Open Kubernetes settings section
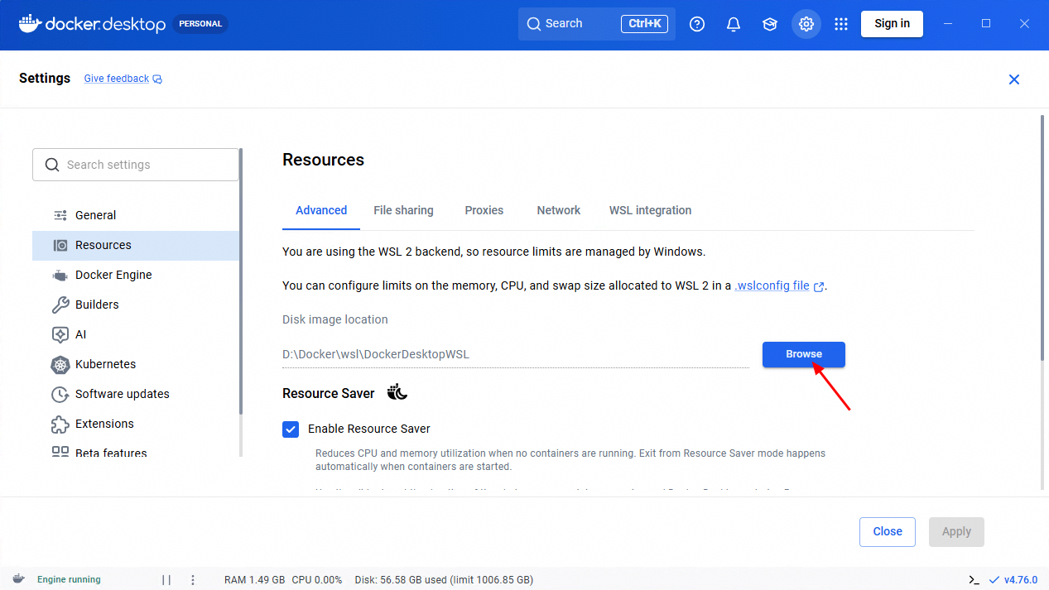The height and width of the screenshot is (590, 1049). 136,364
